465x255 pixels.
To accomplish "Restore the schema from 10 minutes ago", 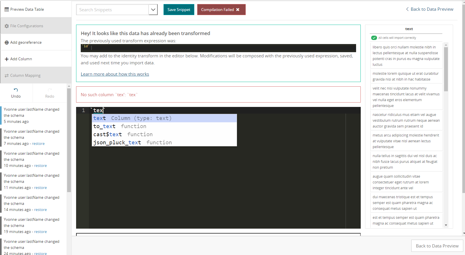I will [40, 166].
